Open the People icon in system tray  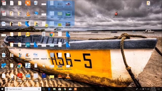click(x=137, y=89)
